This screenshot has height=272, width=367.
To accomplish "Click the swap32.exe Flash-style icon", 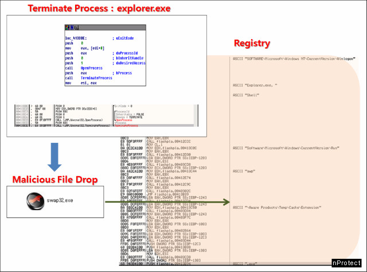I will click(x=35, y=201).
